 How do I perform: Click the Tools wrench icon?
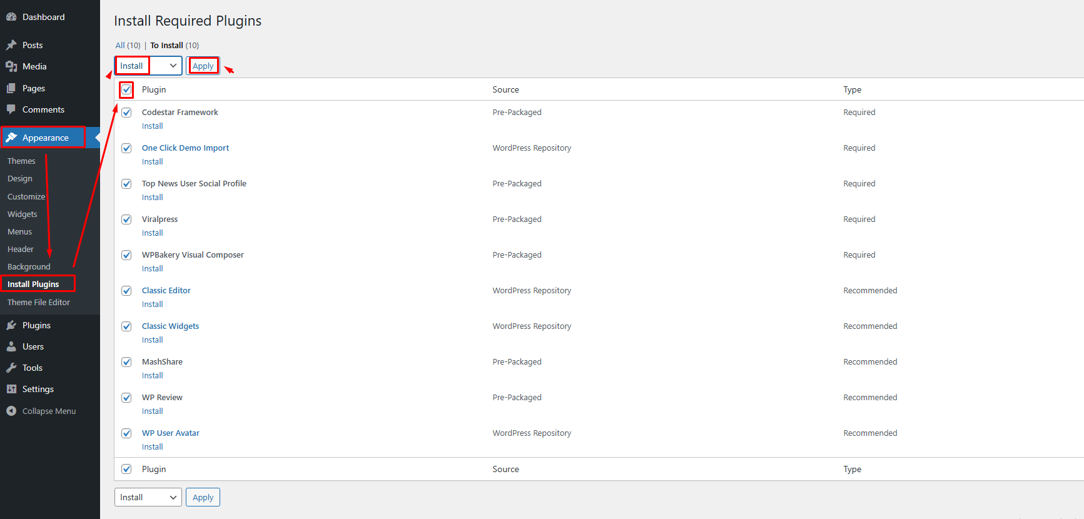pyautogui.click(x=11, y=368)
